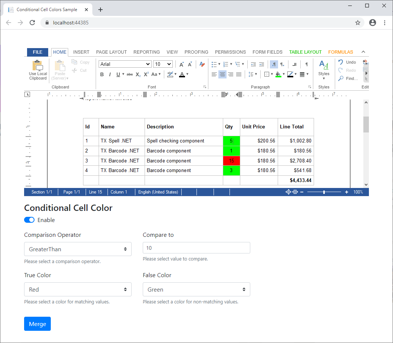Open Chrome three-dot menu
The height and width of the screenshot is (343, 393).
(x=385, y=23)
